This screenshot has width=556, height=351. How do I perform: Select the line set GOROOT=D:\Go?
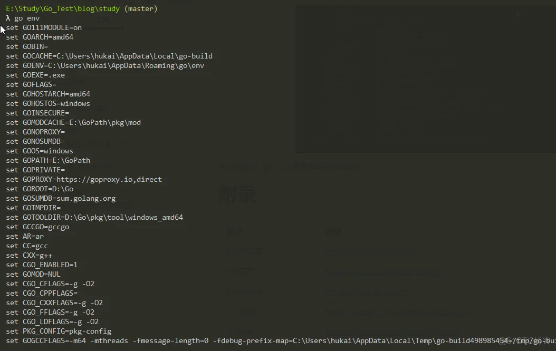[40, 189]
